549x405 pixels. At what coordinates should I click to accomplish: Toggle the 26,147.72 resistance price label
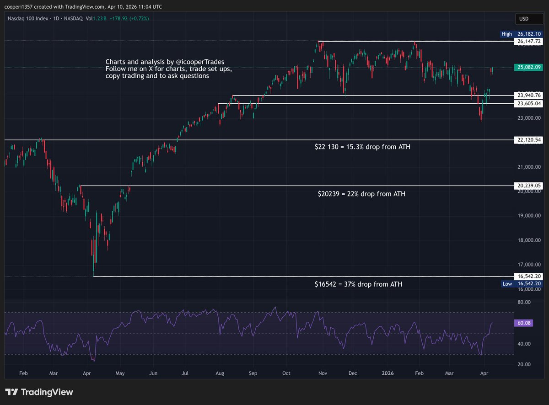(529, 41)
